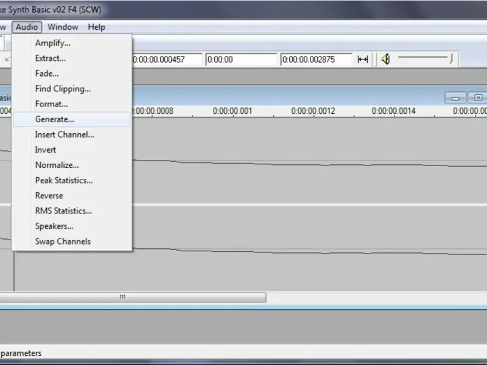
Task: Click the 0:00:00.000457 time field
Action: point(167,59)
